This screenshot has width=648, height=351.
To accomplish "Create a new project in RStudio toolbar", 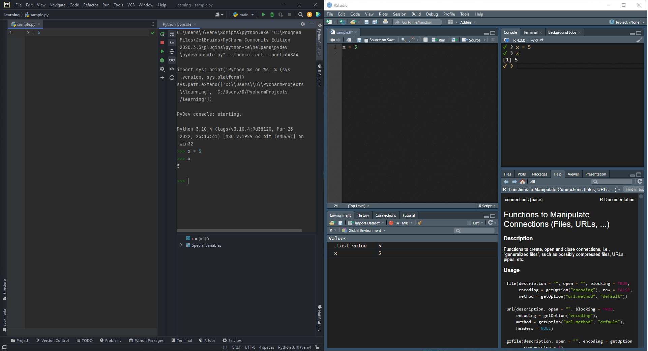I will coord(343,22).
